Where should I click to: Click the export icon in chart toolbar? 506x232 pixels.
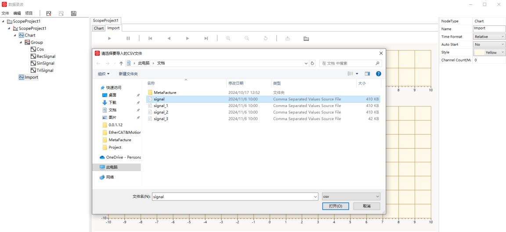click(288, 38)
